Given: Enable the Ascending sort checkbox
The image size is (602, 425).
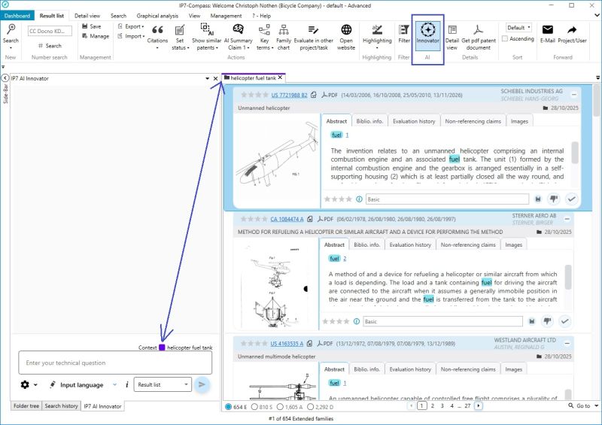Looking at the screenshot, I should coord(506,39).
